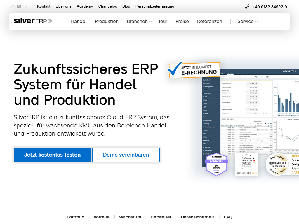Call the number +49 6182 84922 0
Screen dimensions: 299x224
[270, 7]
